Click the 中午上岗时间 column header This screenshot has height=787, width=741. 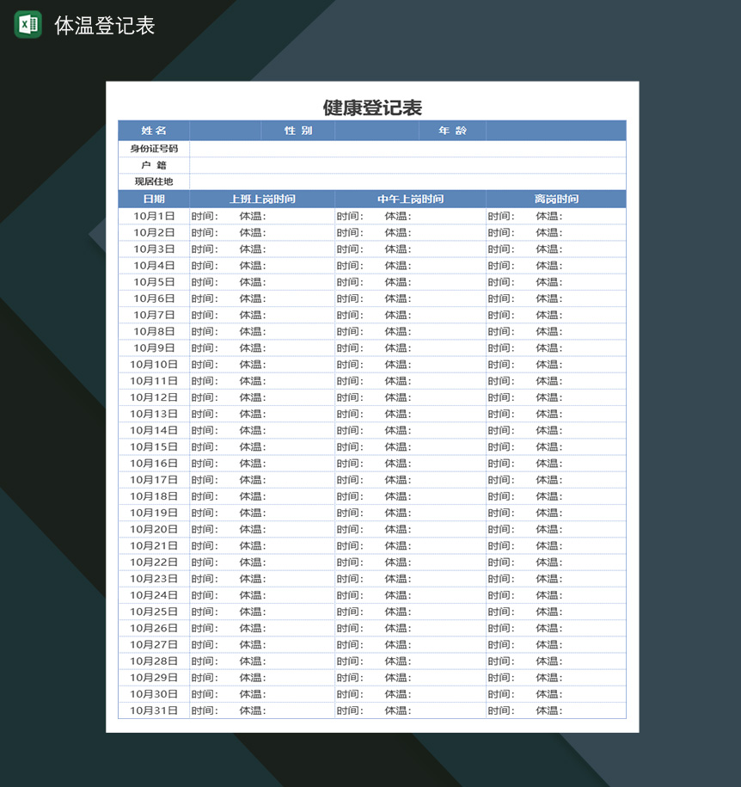[408, 199]
